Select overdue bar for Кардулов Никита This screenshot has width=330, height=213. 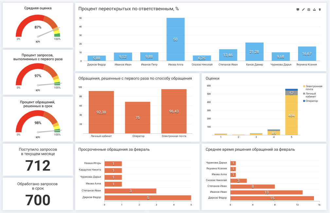point(113,170)
